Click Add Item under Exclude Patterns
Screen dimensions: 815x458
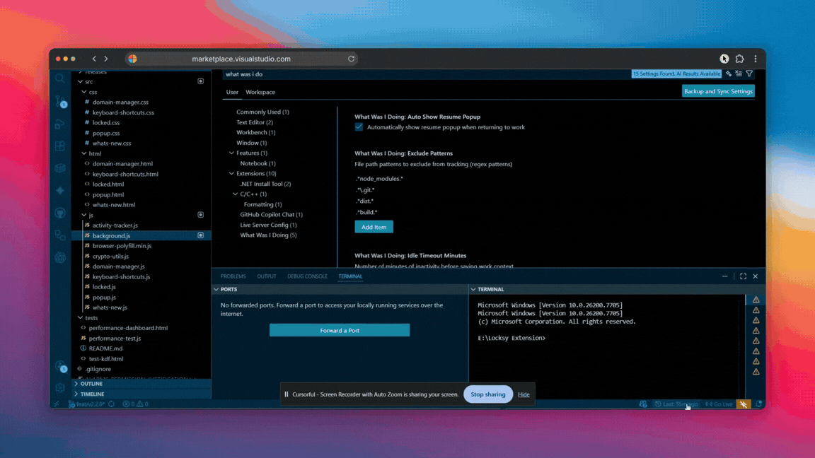click(374, 227)
